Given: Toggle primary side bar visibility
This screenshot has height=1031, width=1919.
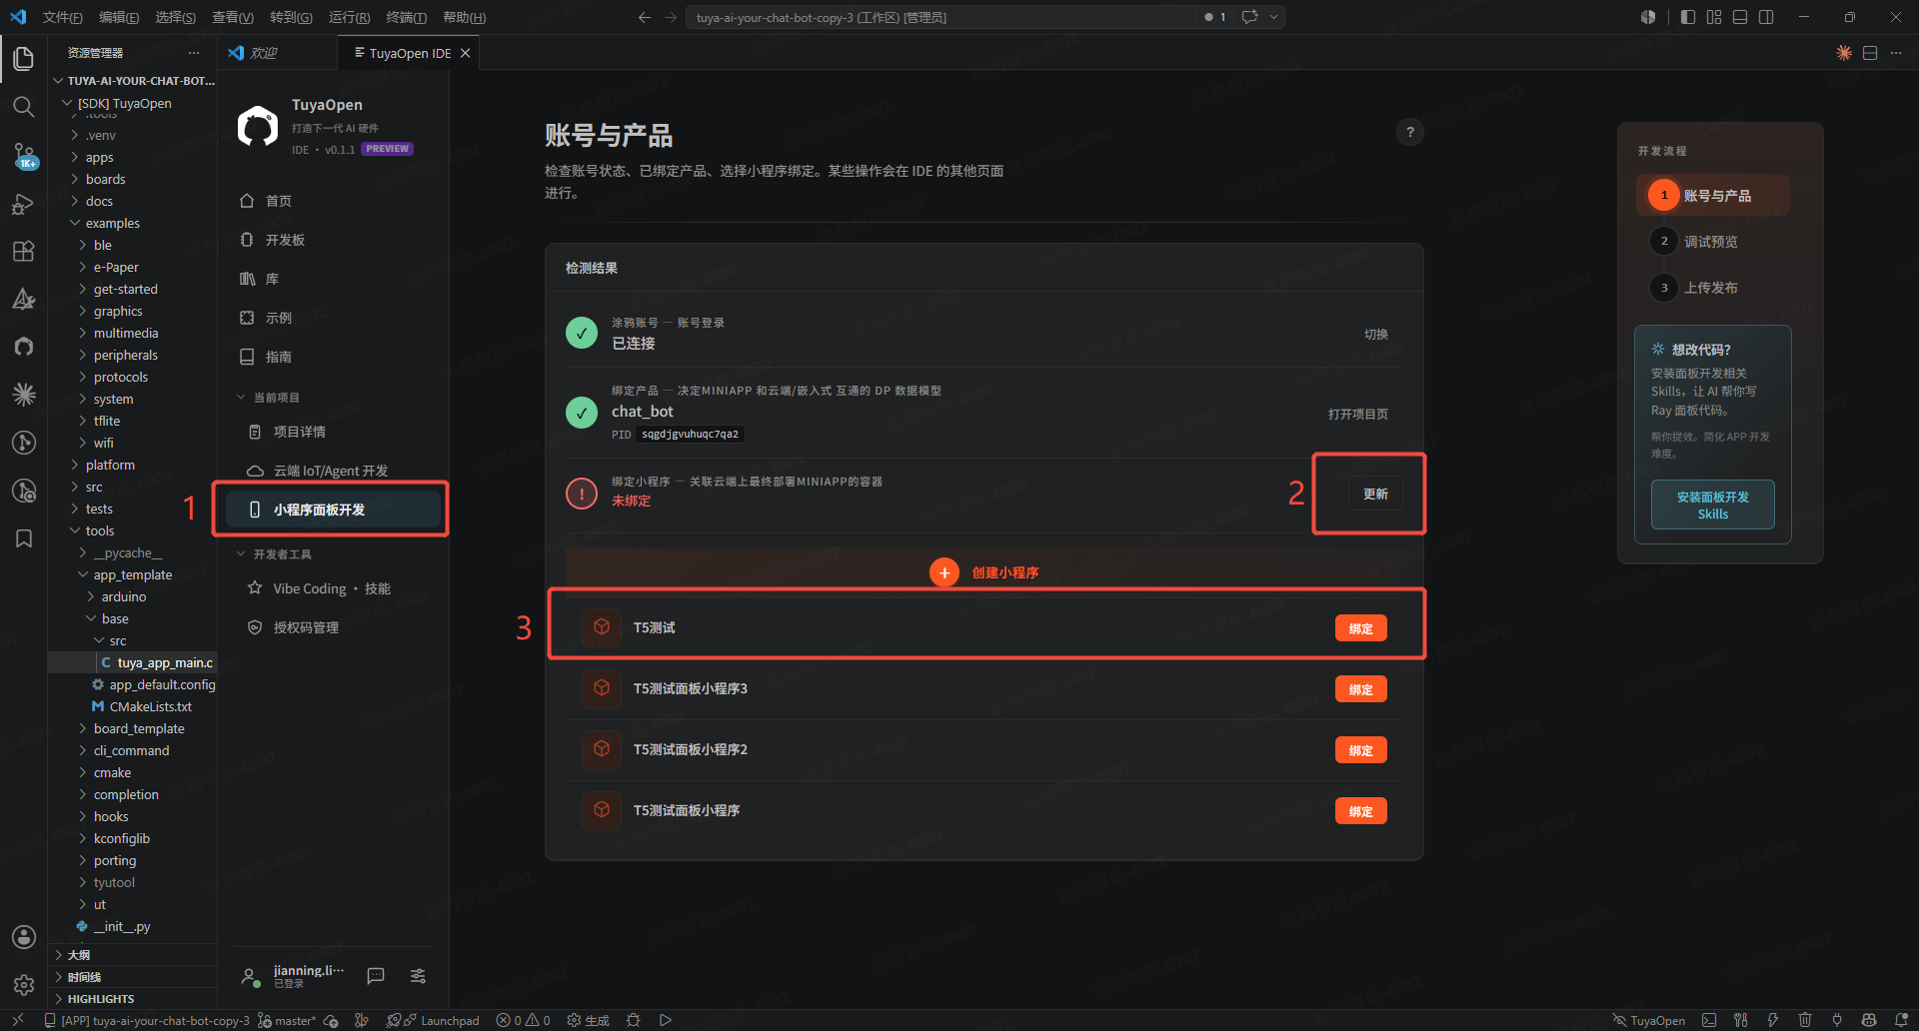Looking at the screenshot, I should (1688, 17).
